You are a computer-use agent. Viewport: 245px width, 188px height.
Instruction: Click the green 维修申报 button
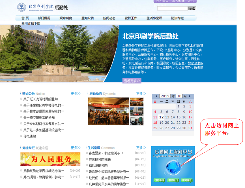tap(159, 180)
